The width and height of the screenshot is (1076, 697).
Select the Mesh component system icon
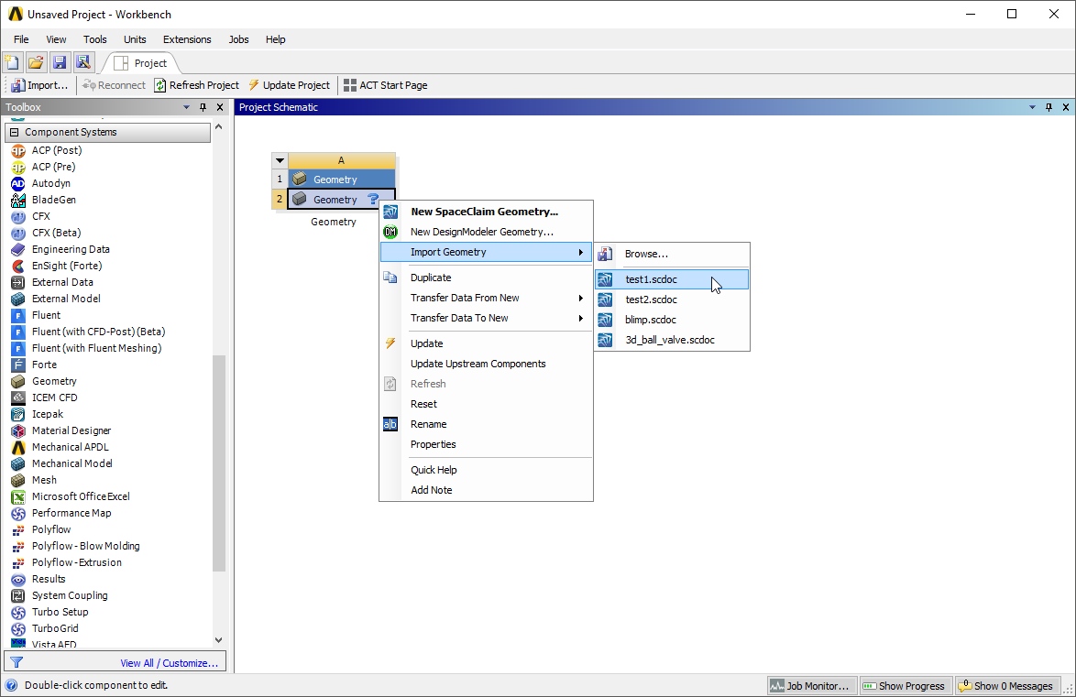(19, 480)
